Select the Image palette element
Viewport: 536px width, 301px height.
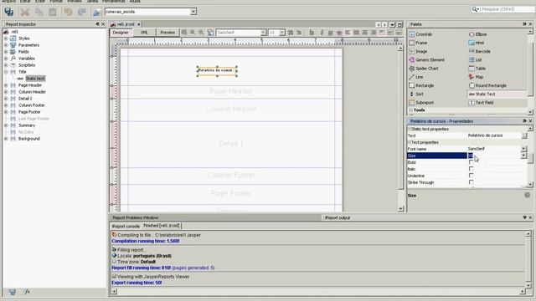point(419,51)
